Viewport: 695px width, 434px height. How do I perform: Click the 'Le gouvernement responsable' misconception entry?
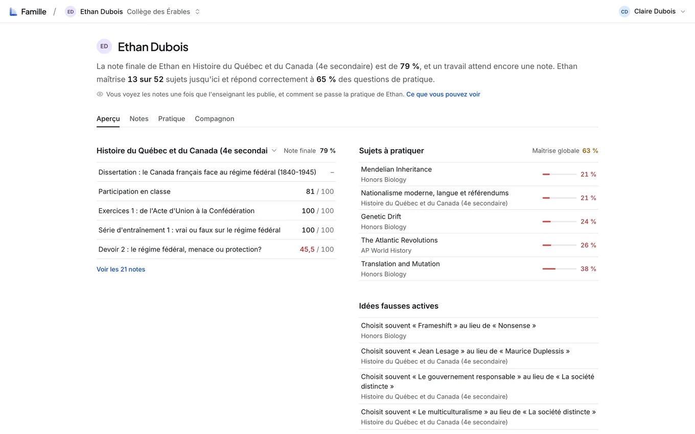[x=479, y=387]
